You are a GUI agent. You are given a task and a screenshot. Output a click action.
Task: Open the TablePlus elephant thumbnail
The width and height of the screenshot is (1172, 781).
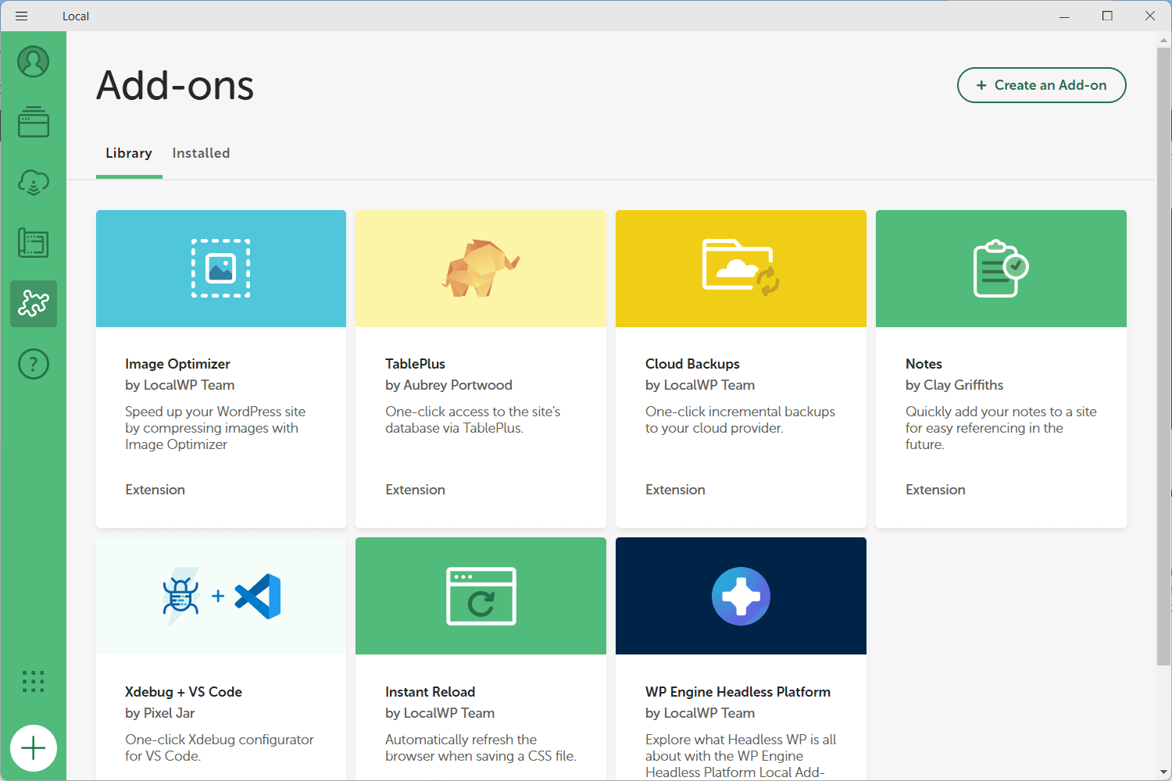(x=481, y=269)
